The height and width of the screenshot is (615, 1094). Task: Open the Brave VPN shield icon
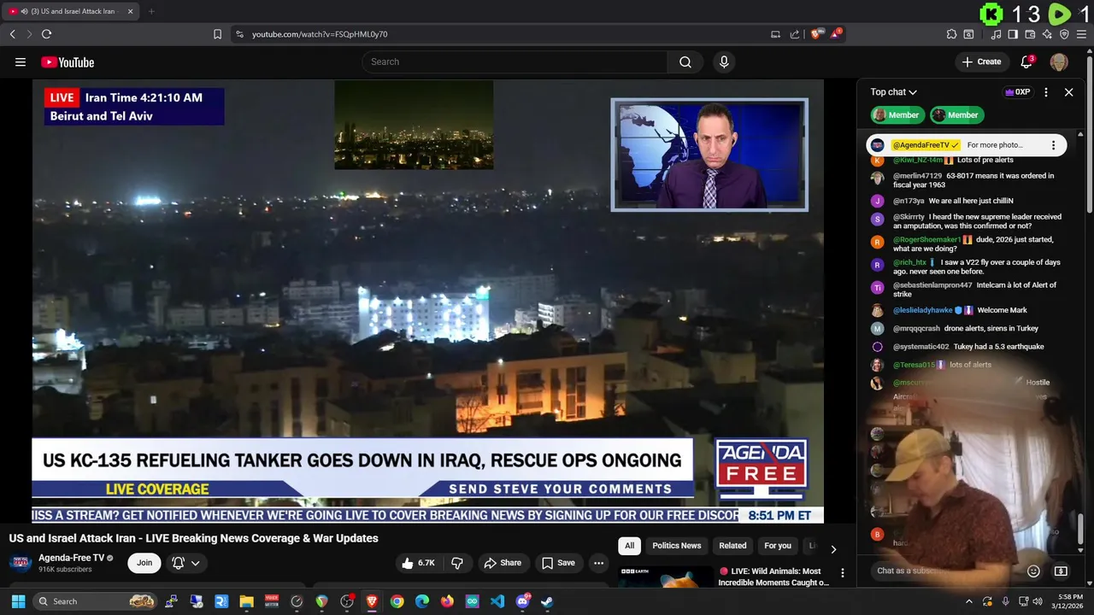(1064, 34)
